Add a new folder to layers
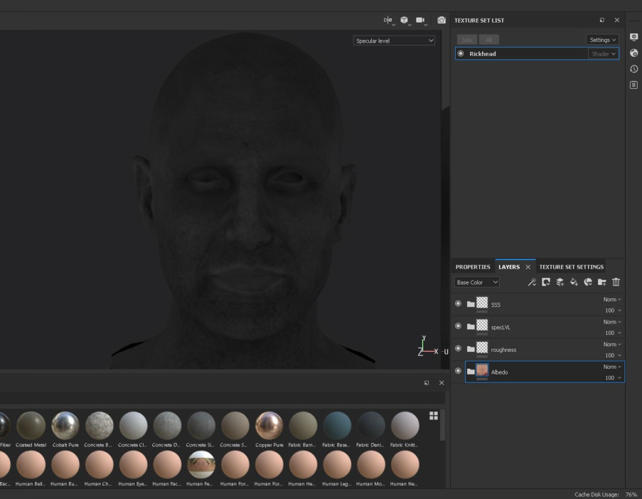Image resolution: width=642 pixels, height=499 pixels. click(602, 282)
